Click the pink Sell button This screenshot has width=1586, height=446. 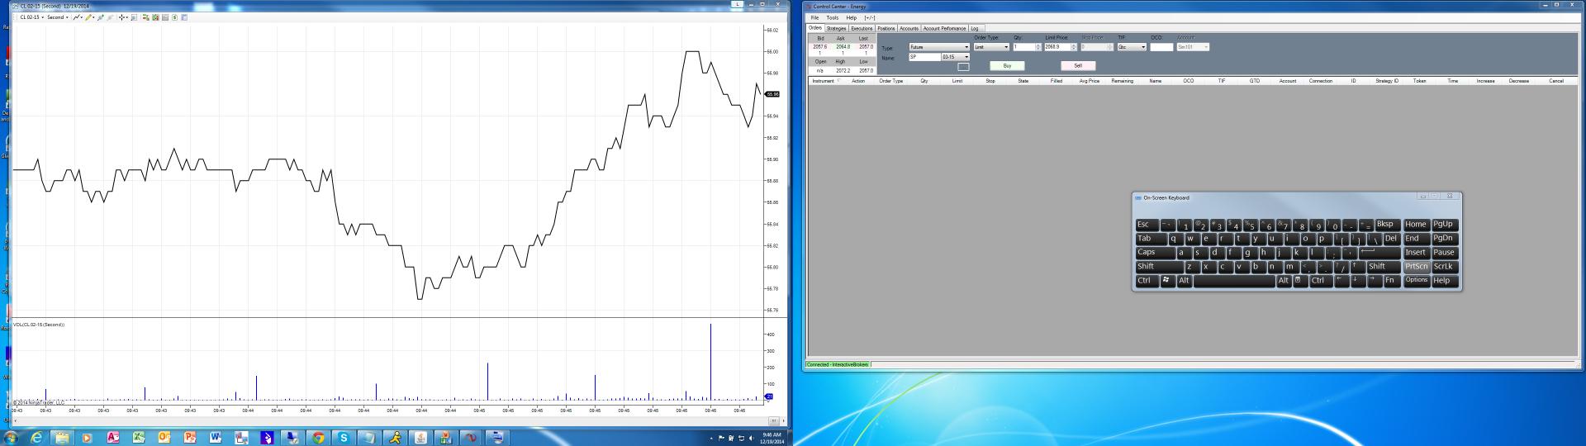[x=1078, y=65]
